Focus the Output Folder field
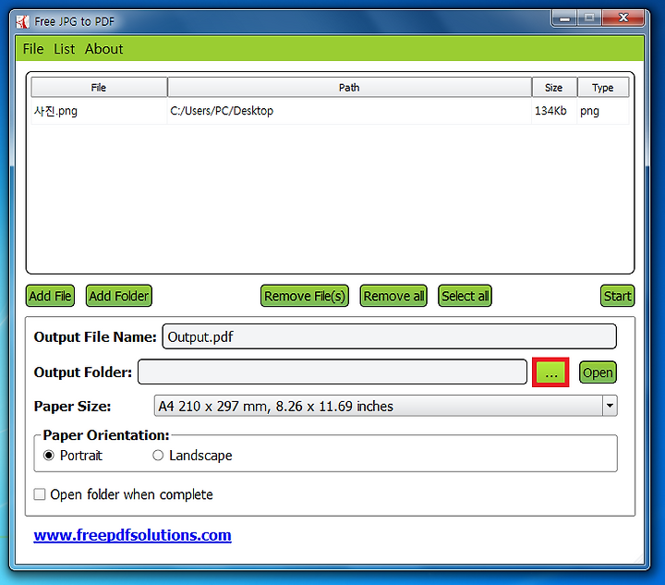Screen dimensions: 665x585 [x=332, y=372]
